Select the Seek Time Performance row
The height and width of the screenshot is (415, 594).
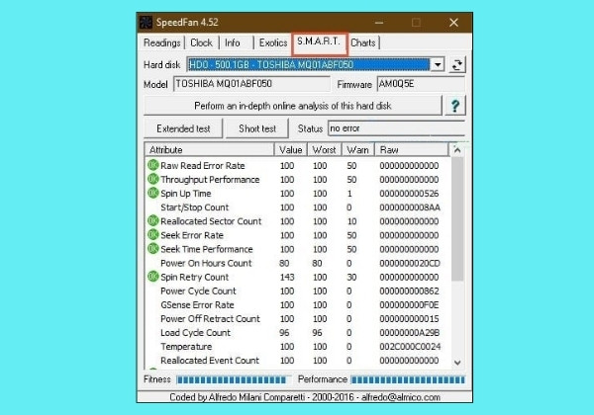298,249
